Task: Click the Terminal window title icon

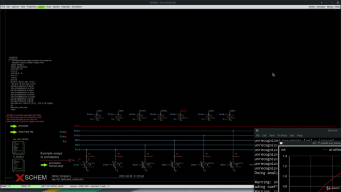Action: [x=257, y=130]
